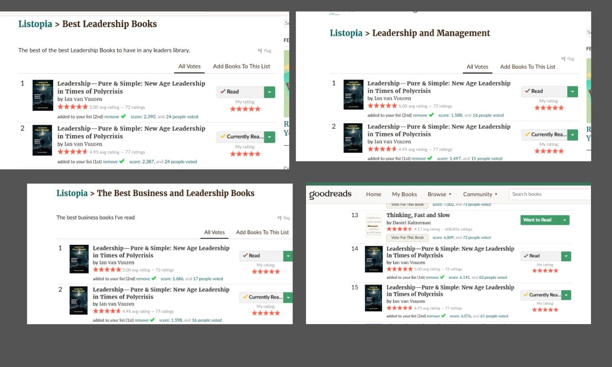Image resolution: width=612 pixels, height=367 pixels.
Task: Set My rating stars for score 2,387 book
Action: [245, 154]
